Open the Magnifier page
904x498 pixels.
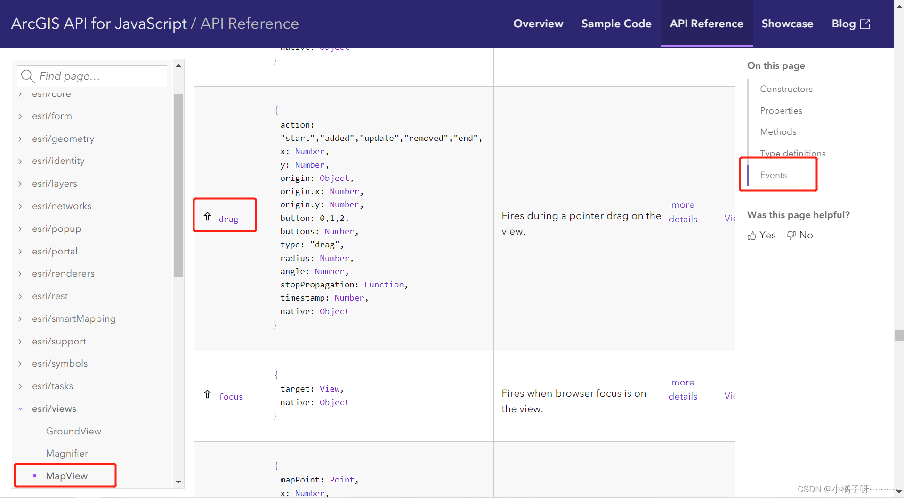click(67, 453)
